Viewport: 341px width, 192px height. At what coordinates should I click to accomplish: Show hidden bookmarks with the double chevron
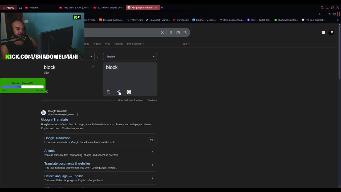click(x=338, y=20)
